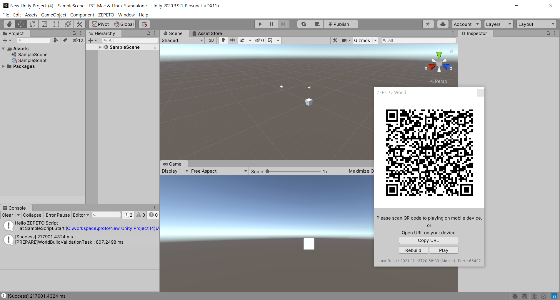
Task: Toggle scene grid visibility
Action: [x=270, y=40]
